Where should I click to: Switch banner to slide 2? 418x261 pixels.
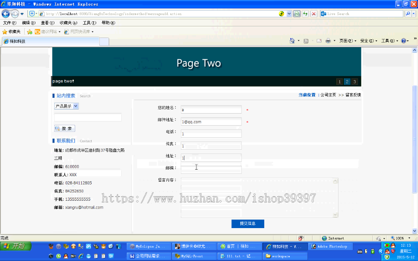point(347,82)
